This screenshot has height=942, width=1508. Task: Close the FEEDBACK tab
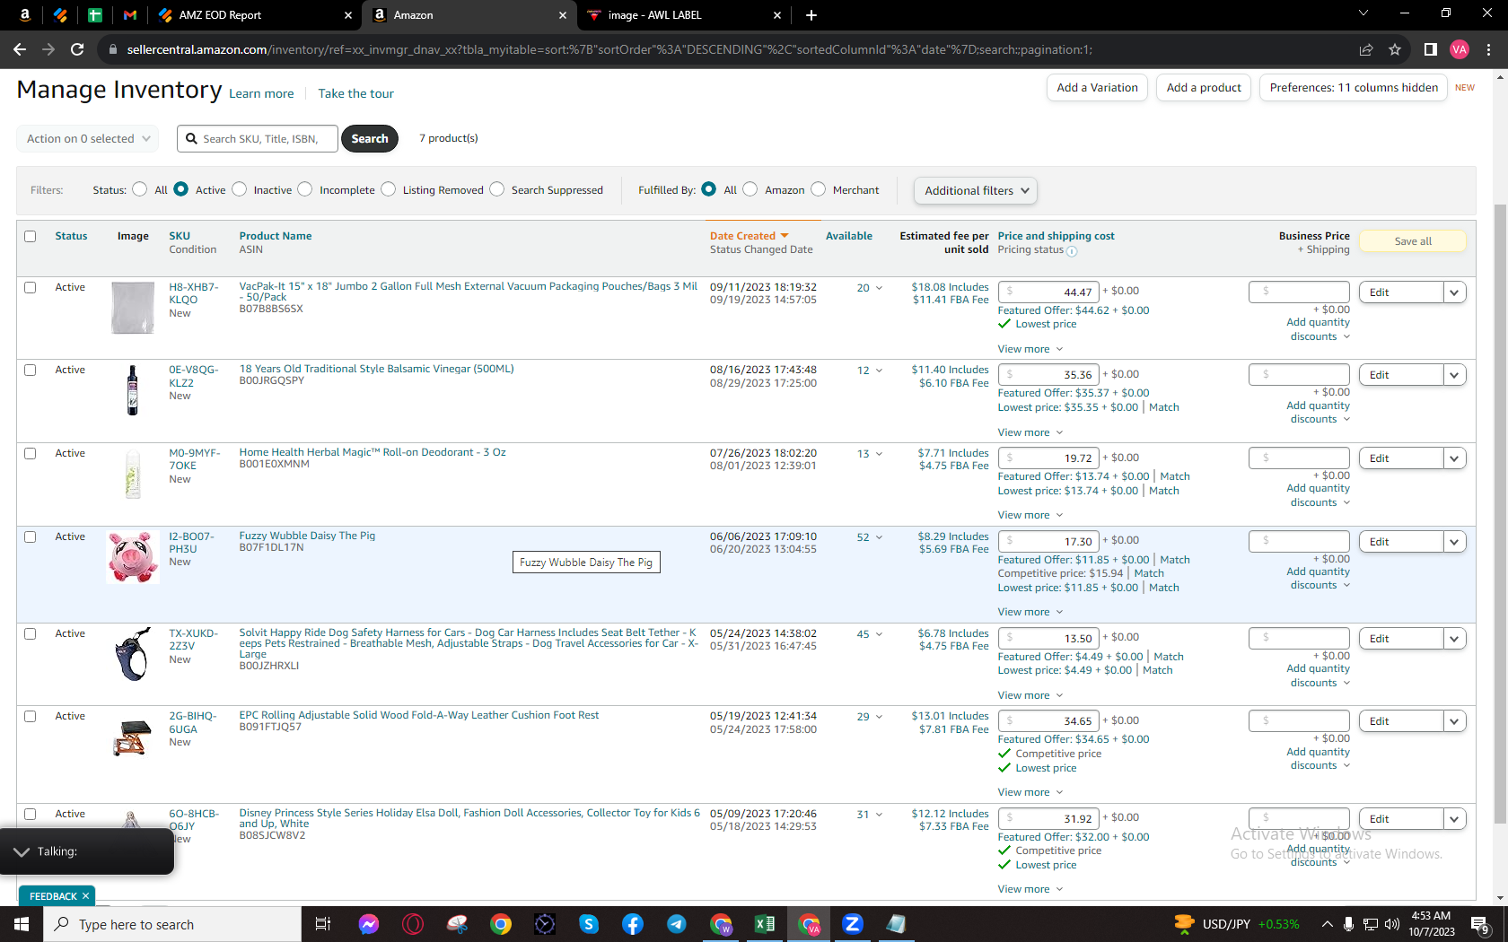[86, 896]
